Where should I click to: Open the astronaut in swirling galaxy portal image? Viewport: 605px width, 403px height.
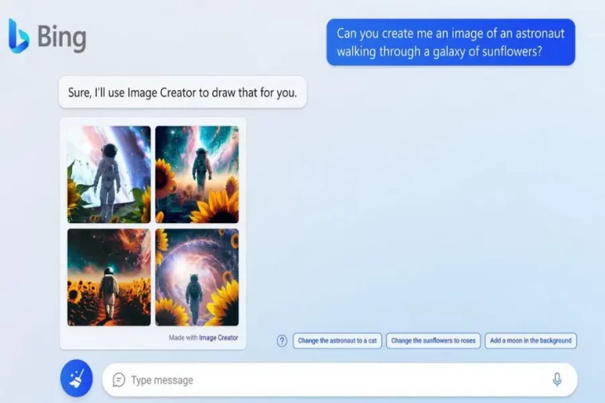point(198,277)
